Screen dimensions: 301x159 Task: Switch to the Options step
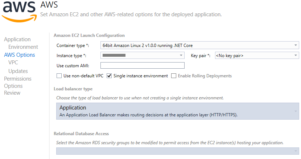pyautogui.click(x=13, y=86)
